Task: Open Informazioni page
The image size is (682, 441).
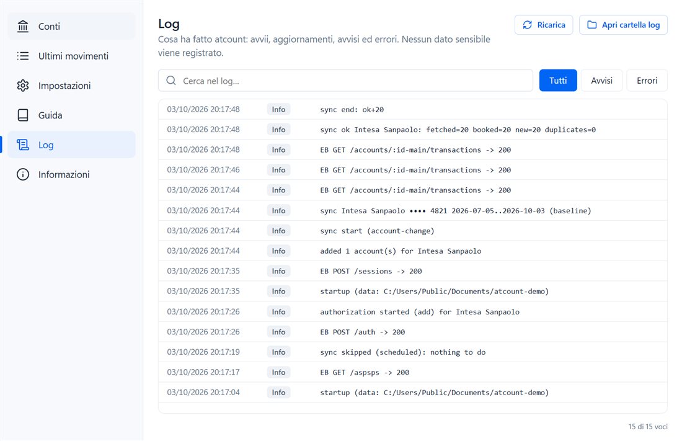Action: [x=71, y=174]
